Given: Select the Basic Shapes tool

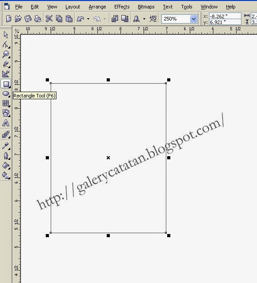Looking at the screenshot, I should click(6, 113).
